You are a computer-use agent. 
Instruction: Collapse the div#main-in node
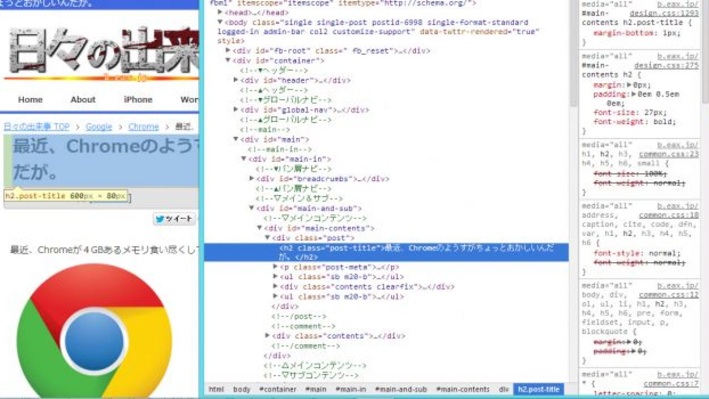point(244,159)
